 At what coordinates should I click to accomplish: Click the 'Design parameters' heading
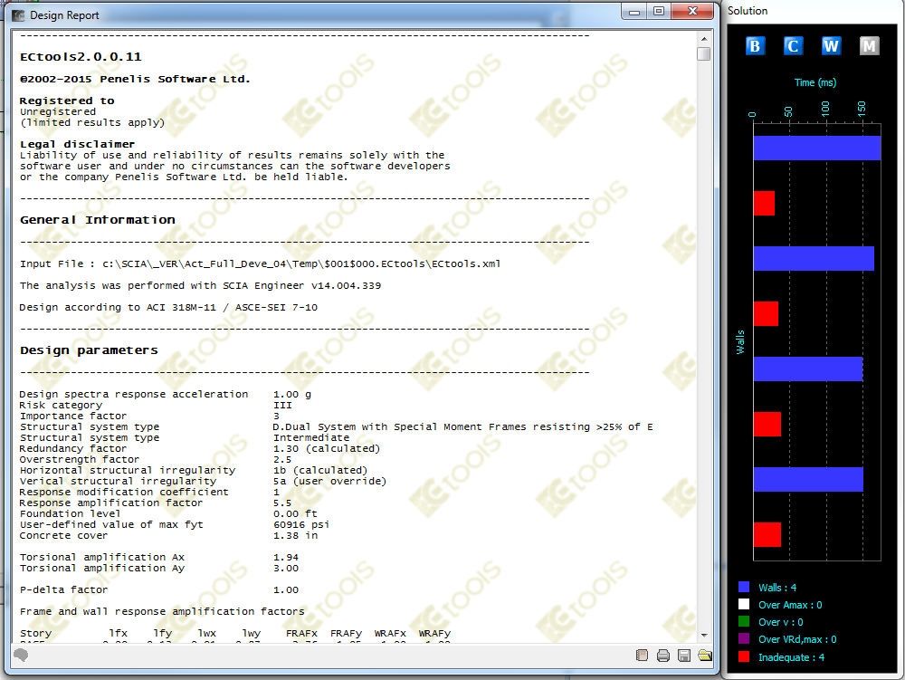coord(89,350)
